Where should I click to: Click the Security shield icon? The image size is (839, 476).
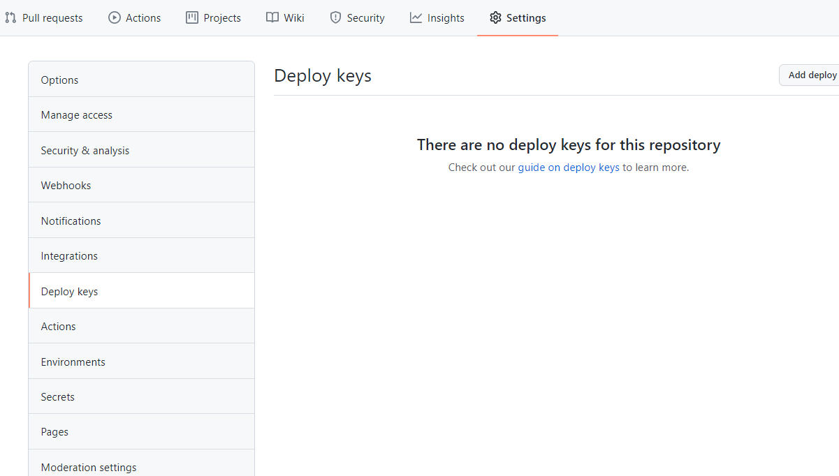tap(336, 17)
